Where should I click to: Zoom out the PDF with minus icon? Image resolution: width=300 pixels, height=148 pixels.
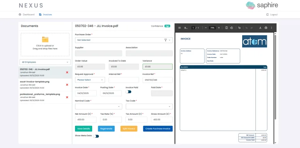[206, 28]
